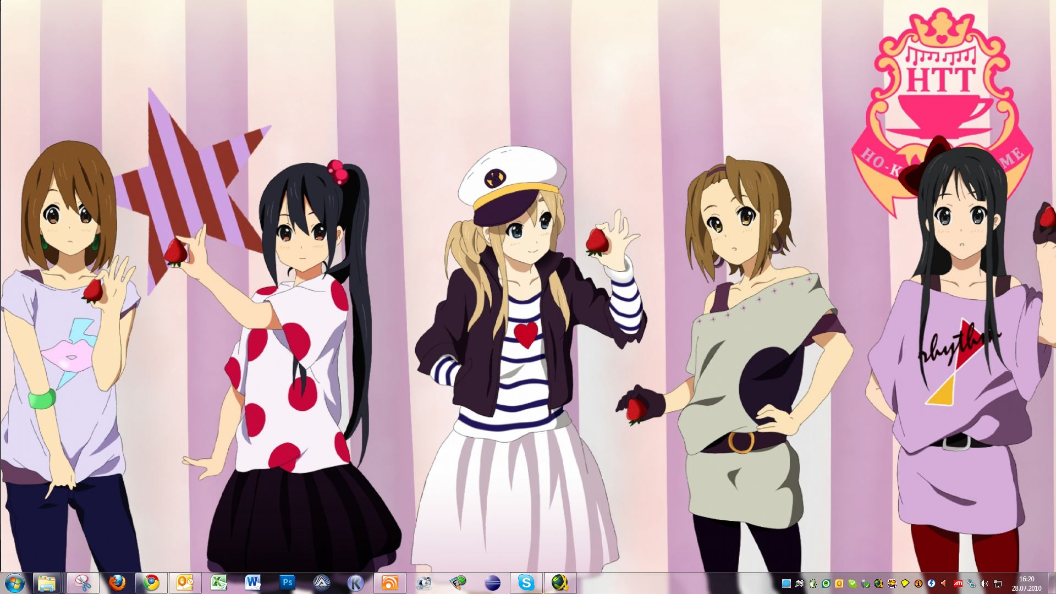This screenshot has height=594, width=1056.
Task: Click the orange info tray icon
Action: [x=918, y=584]
